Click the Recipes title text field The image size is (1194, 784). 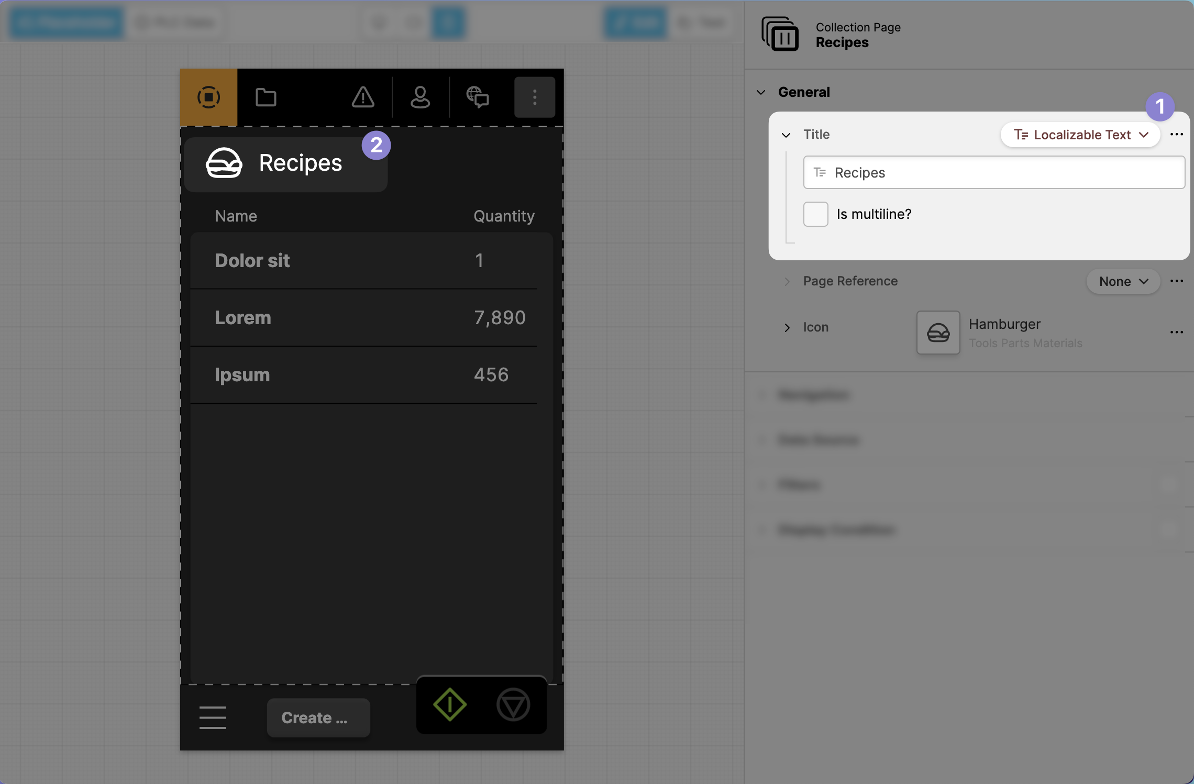click(x=993, y=173)
